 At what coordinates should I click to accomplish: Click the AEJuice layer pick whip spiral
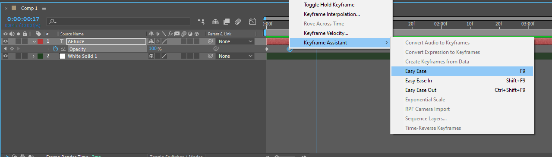pos(210,41)
